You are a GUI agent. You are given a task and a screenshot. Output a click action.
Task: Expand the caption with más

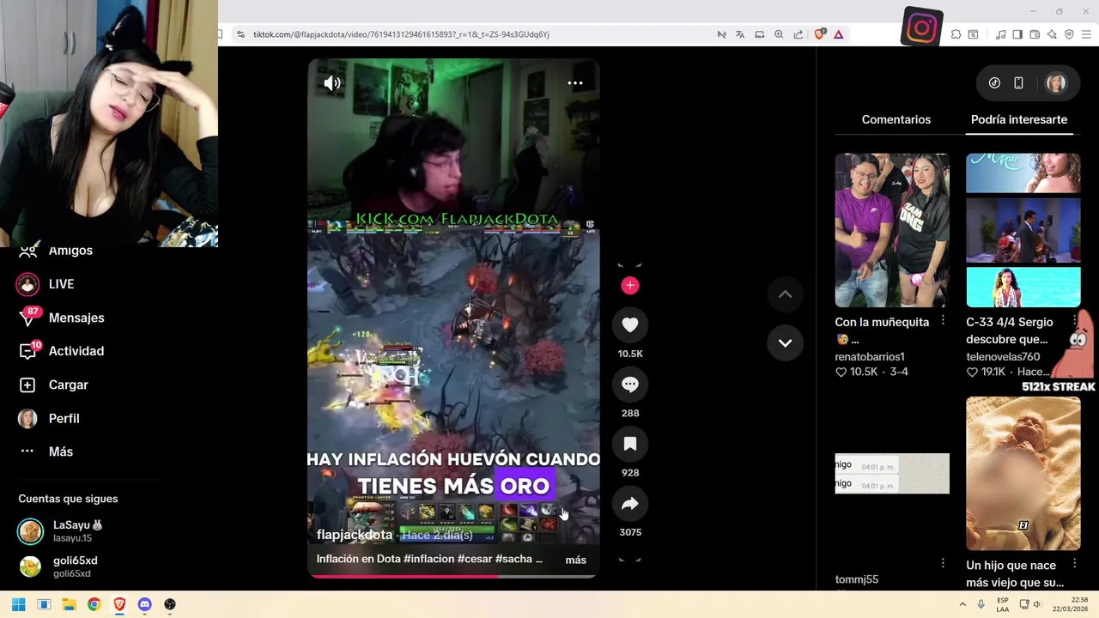[x=576, y=560]
